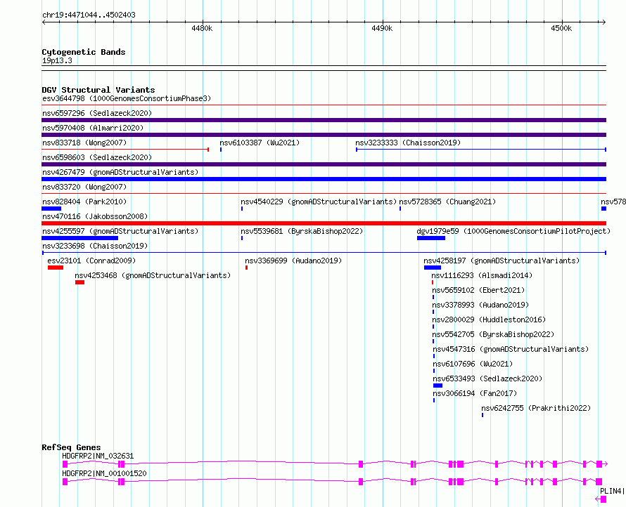Image resolution: width=626 pixels, height=507 pixels.
Task: Open nsv3233333 (Chaisson2019) variant
Action: 408,143
